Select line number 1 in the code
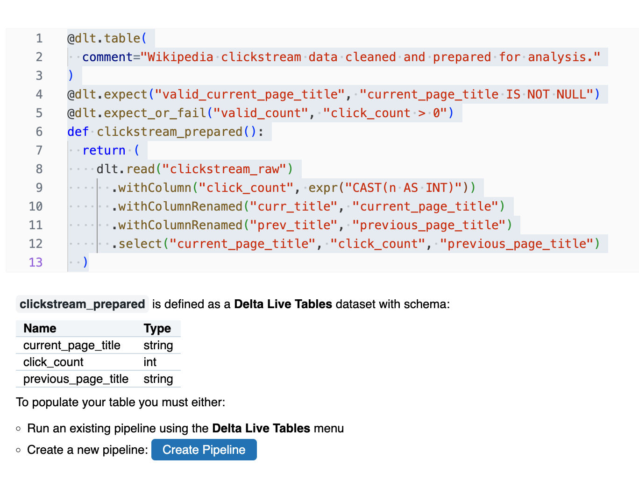This screenshot has height=480, width=639. [39, 38]
